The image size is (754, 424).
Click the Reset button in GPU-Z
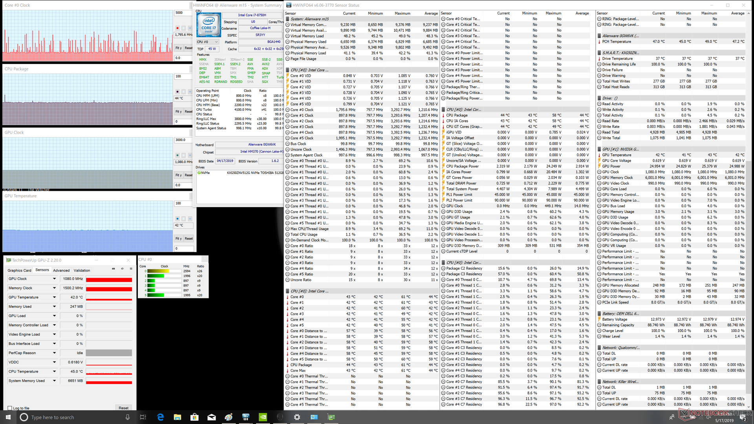coord(123,408)
